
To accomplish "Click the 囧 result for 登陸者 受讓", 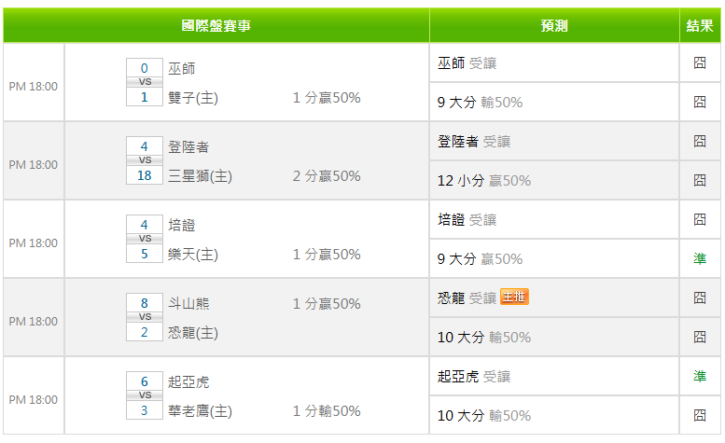I will pos(700,141).
